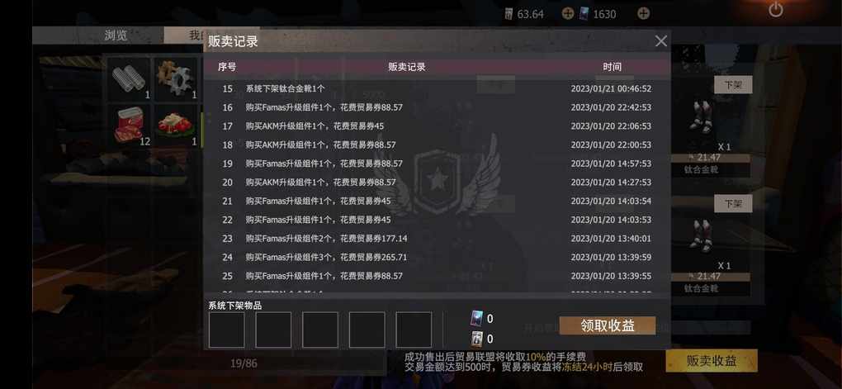Click the 时间 column header
Screen dimensions: 842x389
pyautogui.click(x=612, y=67)
